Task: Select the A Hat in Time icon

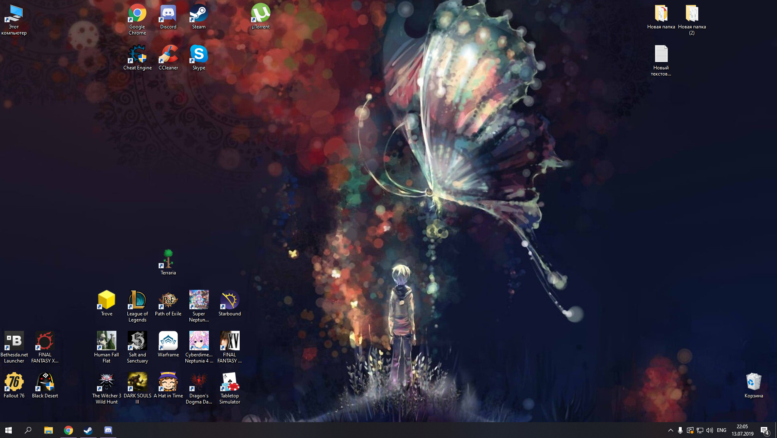Action: 168,386
